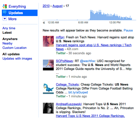Filter results by Any time
Image resolution: width=138 pixels, height=123 pixels.
pos(9,28)
